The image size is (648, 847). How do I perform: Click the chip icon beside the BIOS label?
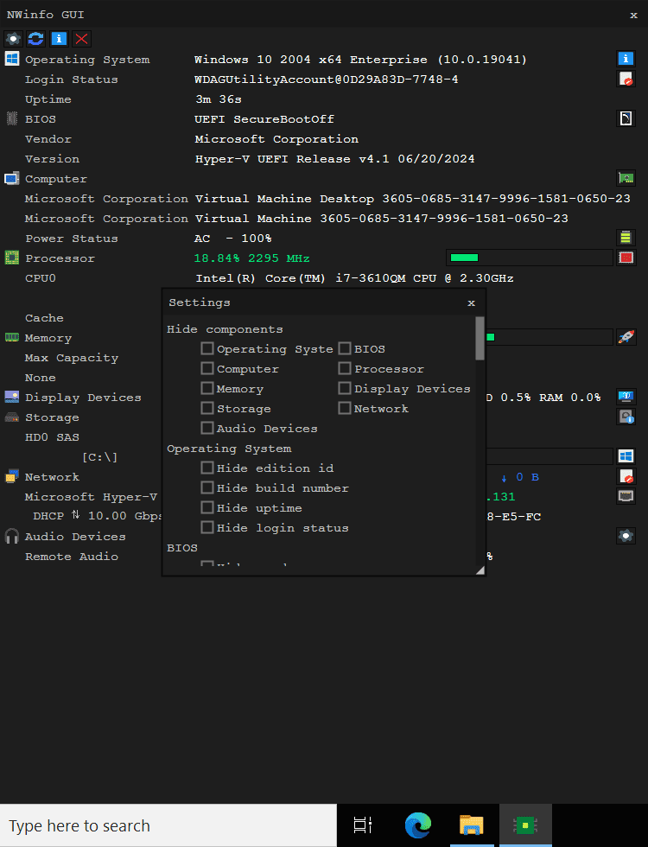(12, 118)
